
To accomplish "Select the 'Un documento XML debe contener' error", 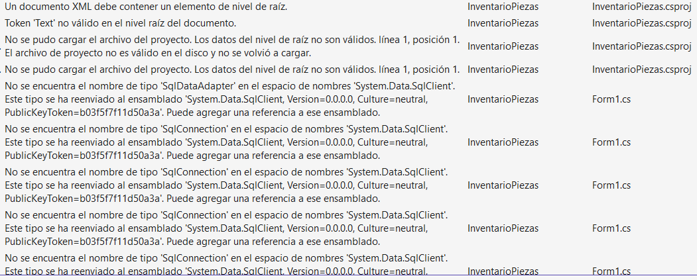I will (146, 7).
